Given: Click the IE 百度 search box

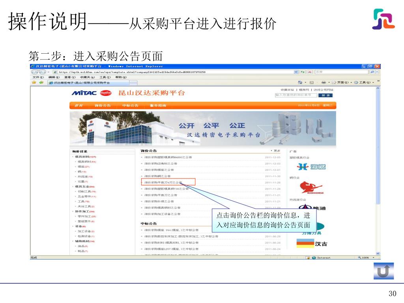Looking at the screenshot, I should pos(342,72).
